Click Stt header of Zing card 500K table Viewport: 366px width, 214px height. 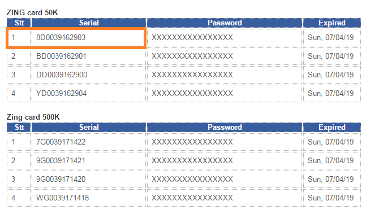(19, 128)
